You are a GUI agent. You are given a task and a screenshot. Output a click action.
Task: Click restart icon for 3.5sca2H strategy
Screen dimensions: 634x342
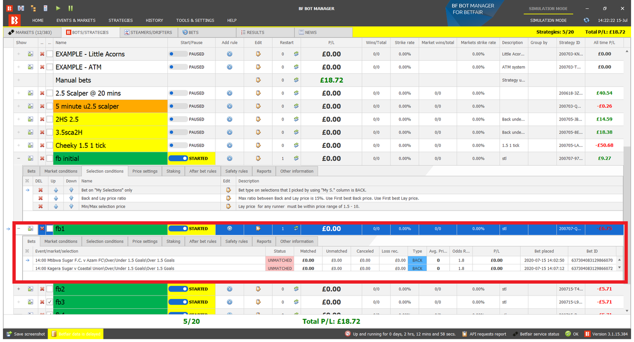(x=296, y=132)
